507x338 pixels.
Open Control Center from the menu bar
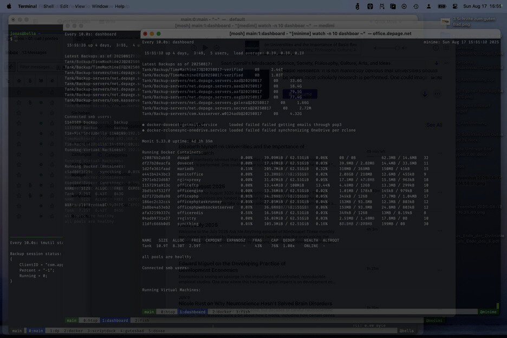tap(454, 6)
